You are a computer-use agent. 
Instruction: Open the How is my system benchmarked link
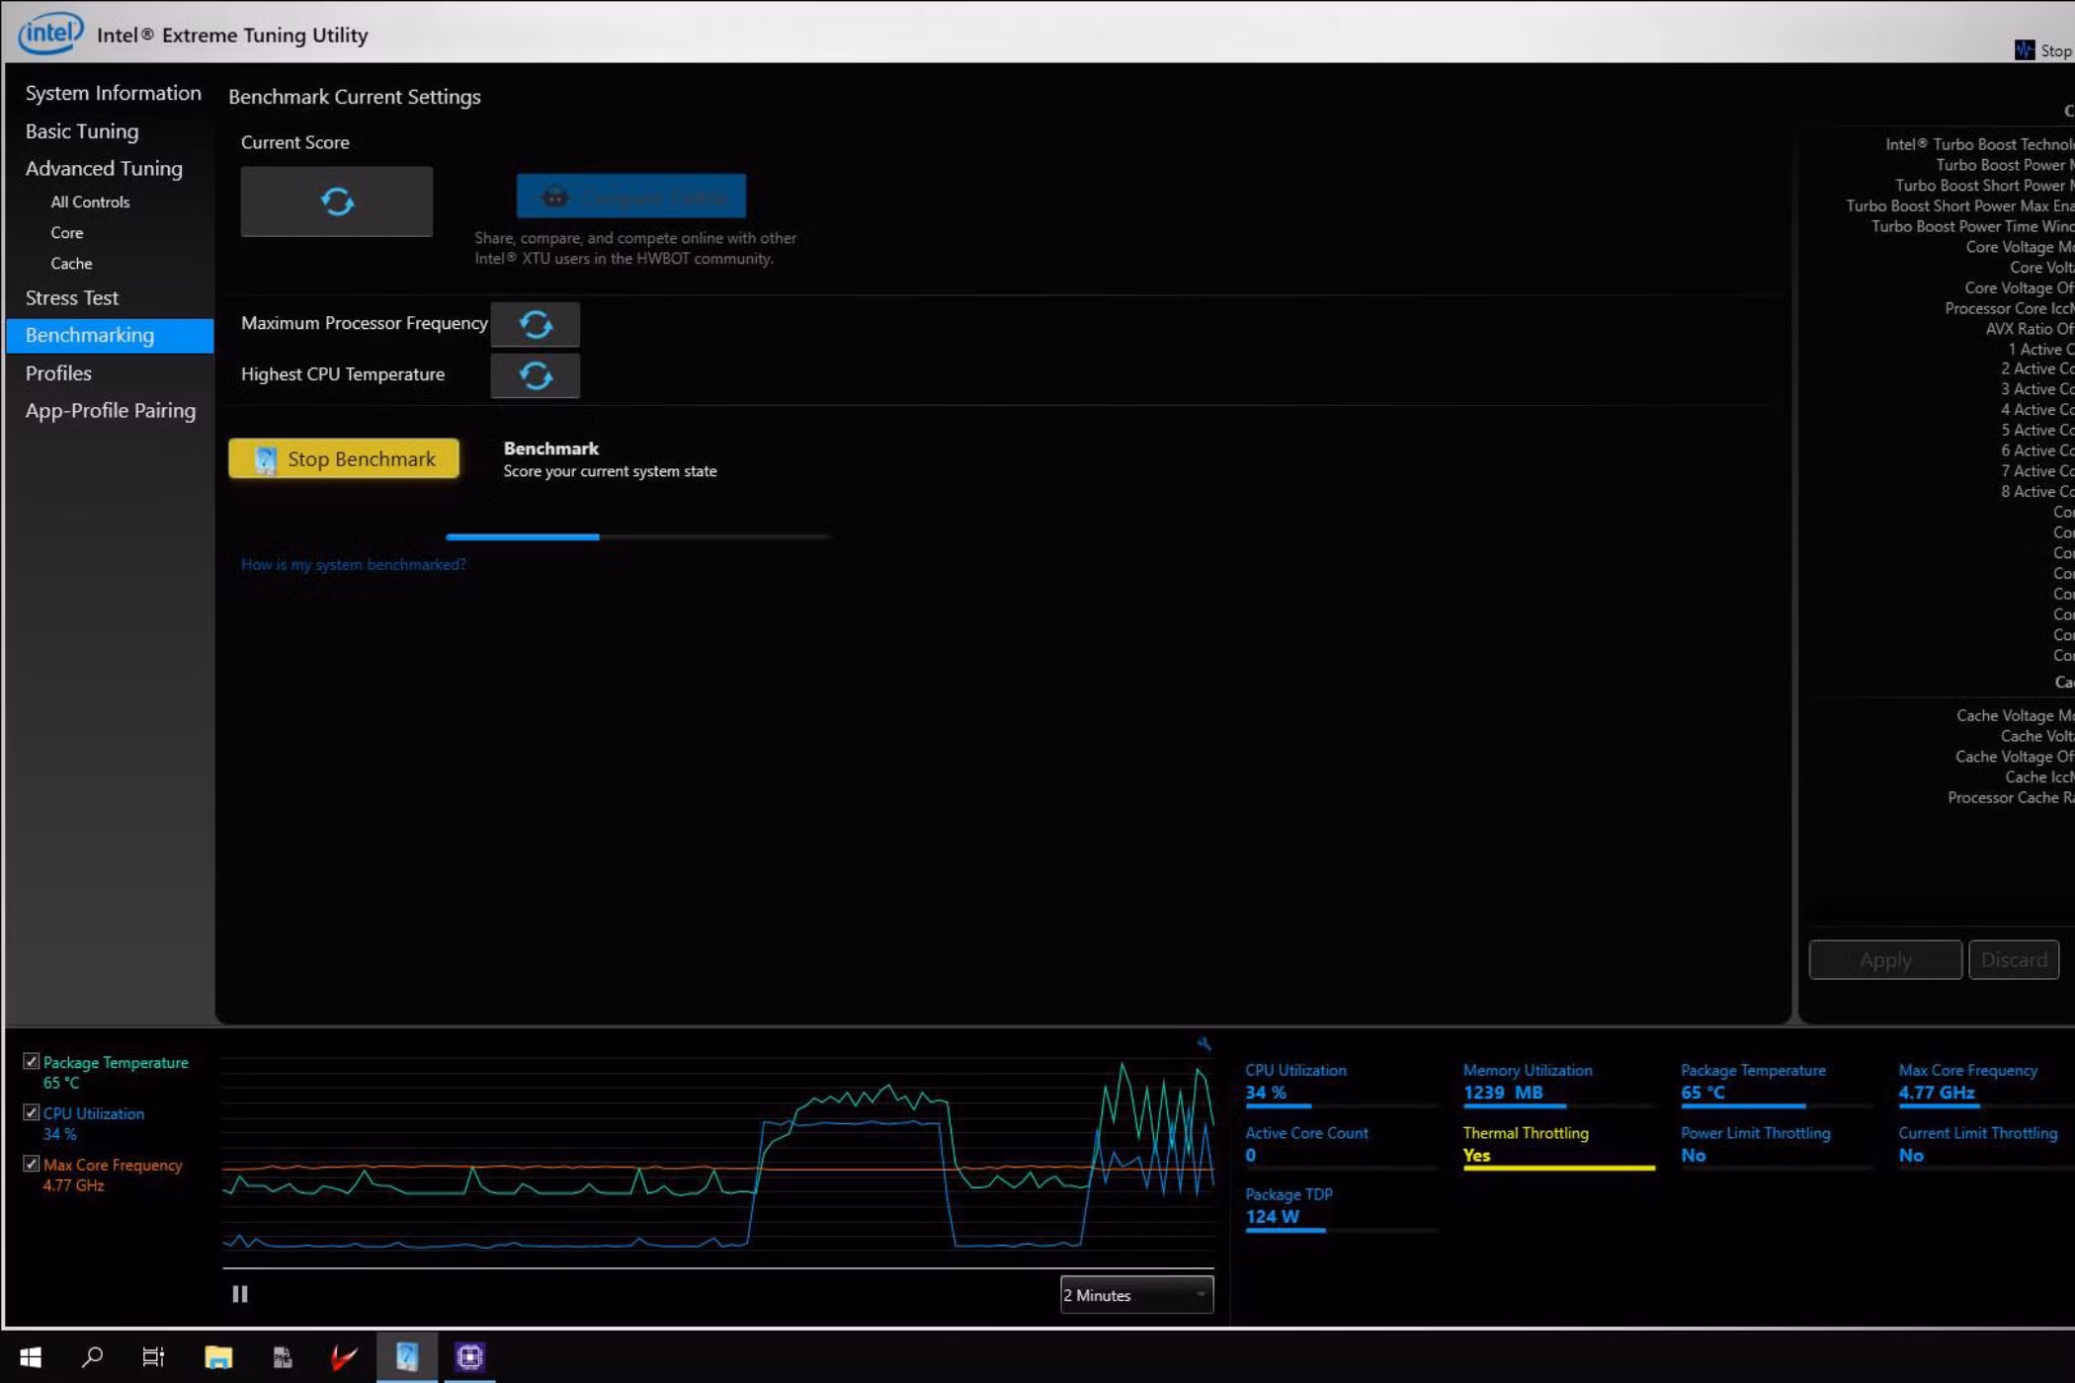353,563
